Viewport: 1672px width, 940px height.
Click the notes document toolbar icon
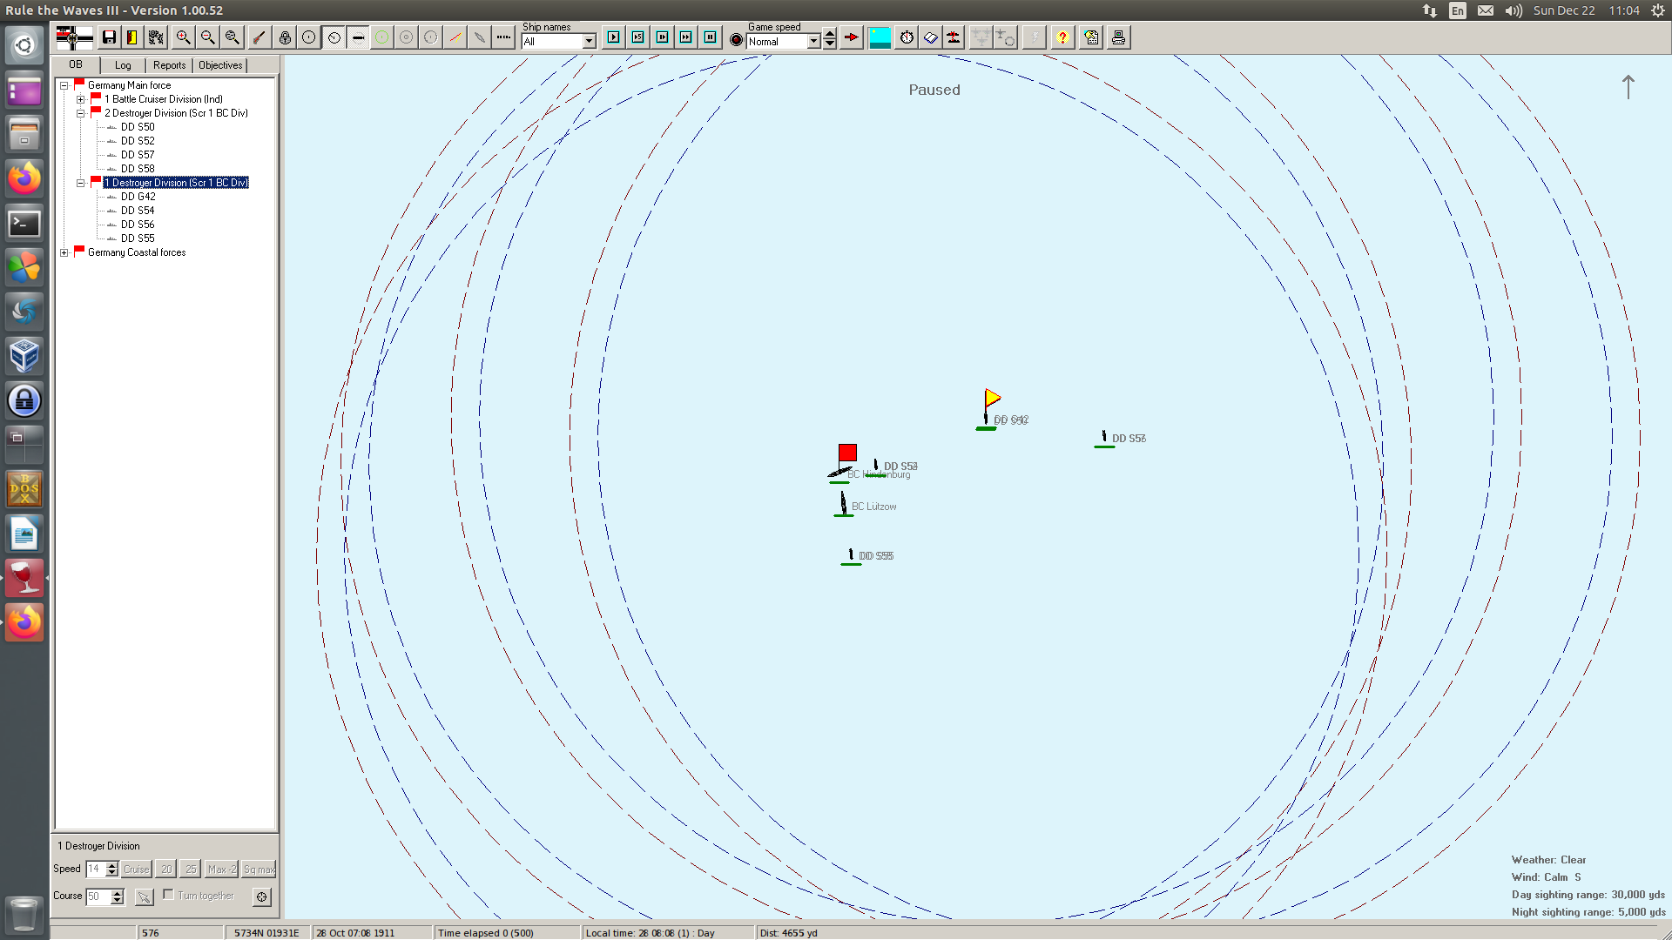(x=1092, y=37)
